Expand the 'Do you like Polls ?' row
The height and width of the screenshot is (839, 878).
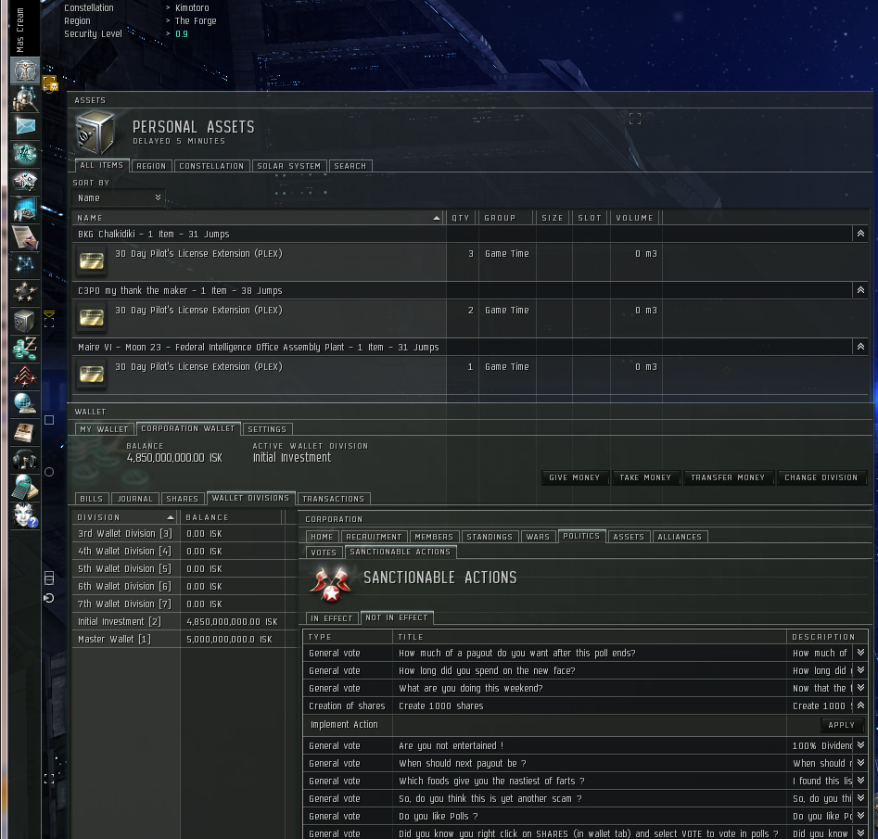coord(860,816)
